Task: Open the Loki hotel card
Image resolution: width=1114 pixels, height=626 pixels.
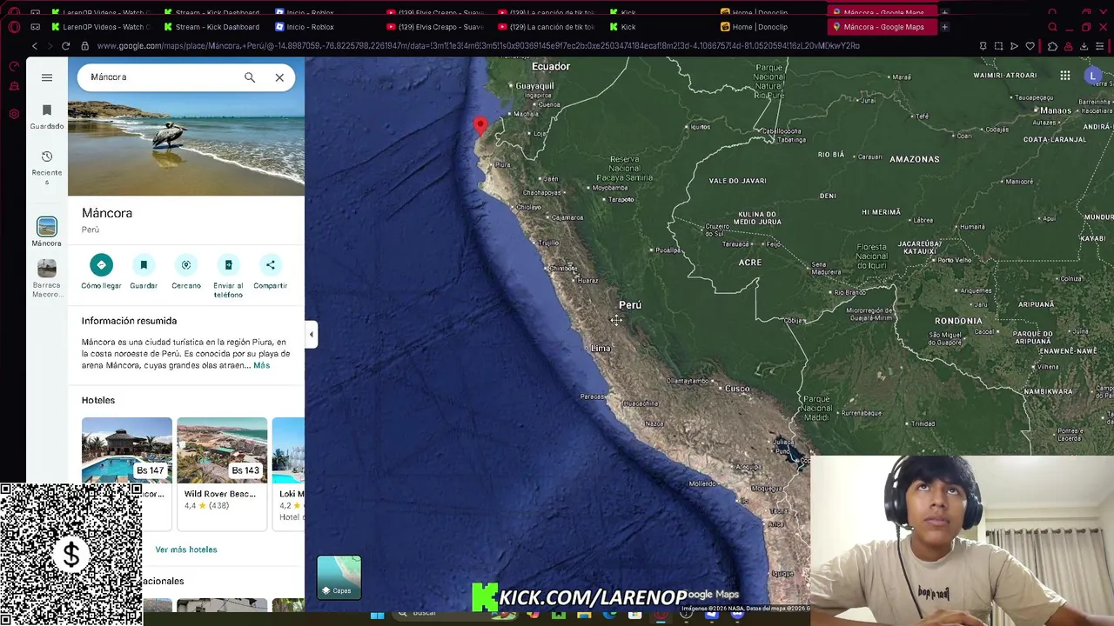Action: pyautogui.click(x=288, y=472)
